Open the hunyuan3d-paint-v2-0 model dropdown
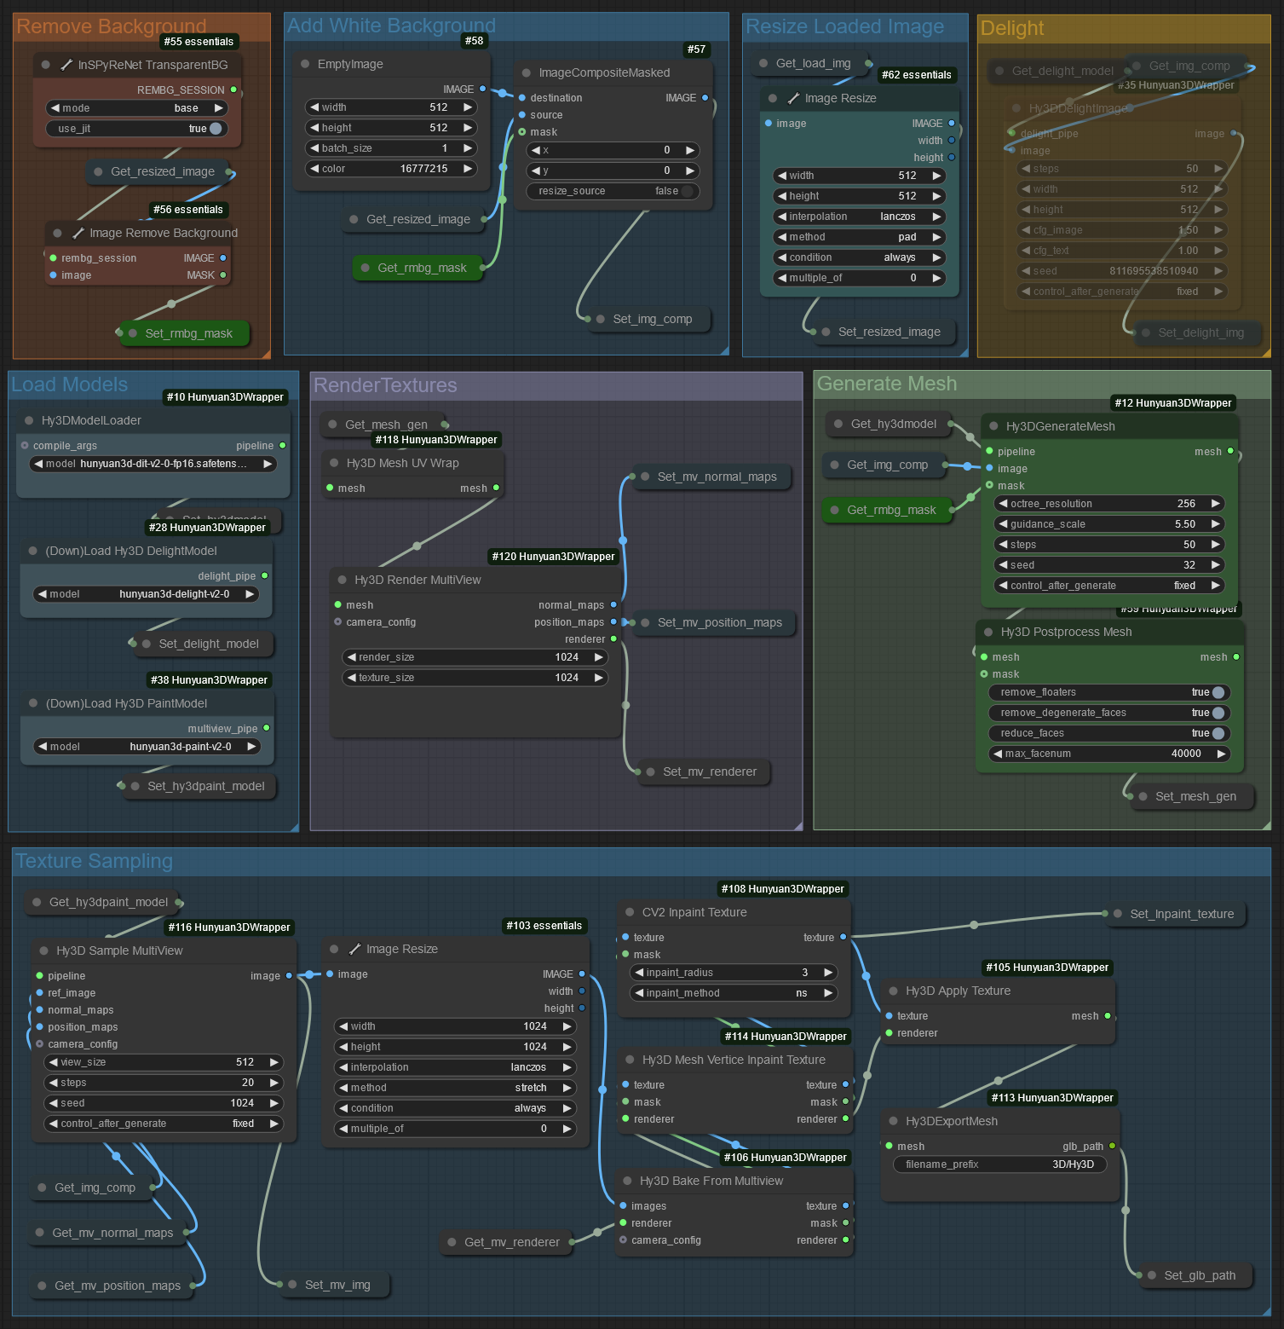This screenshot has height=1329, width=1284. pos(147,747)
